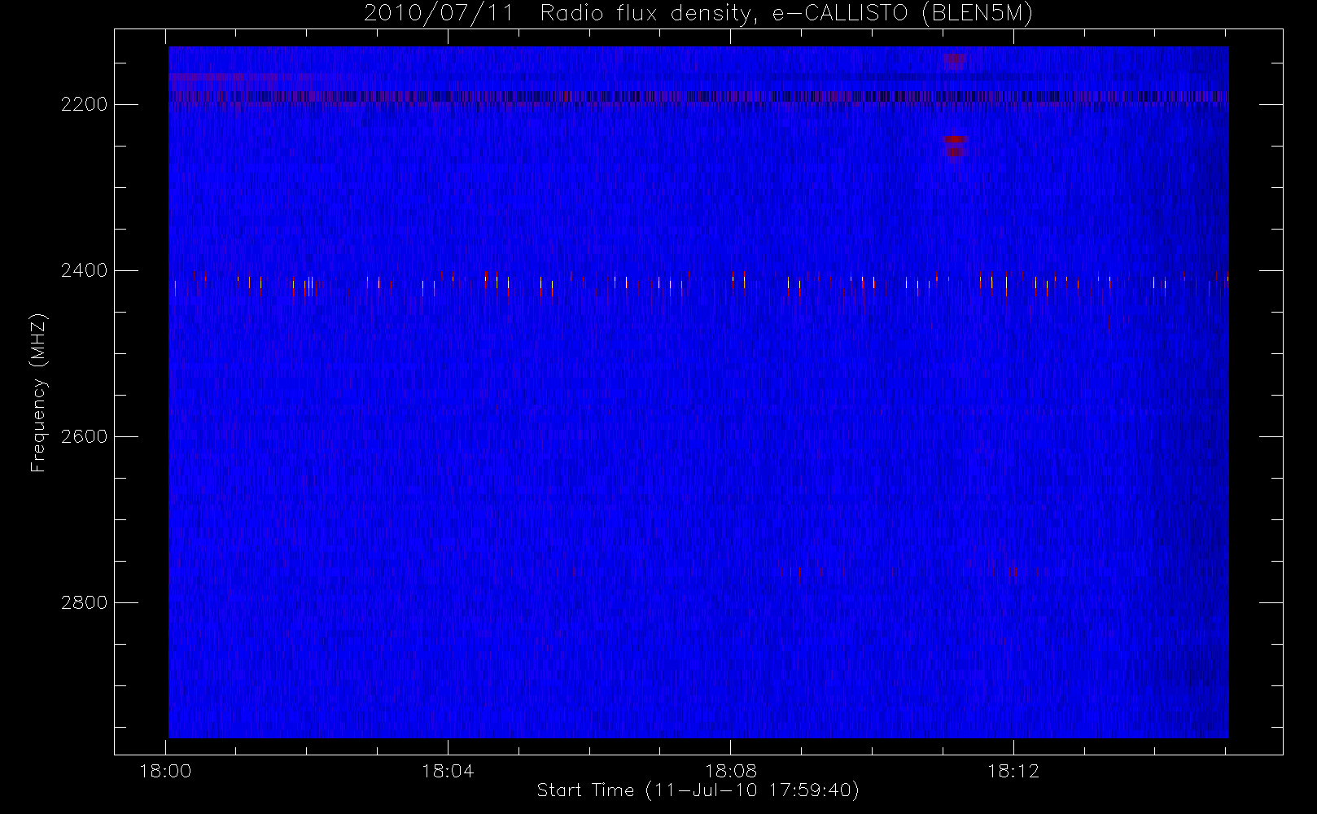Select the 'Frequency (MHZ)' axis label
The image size is (1317, 814).
(x=38, y=393)
